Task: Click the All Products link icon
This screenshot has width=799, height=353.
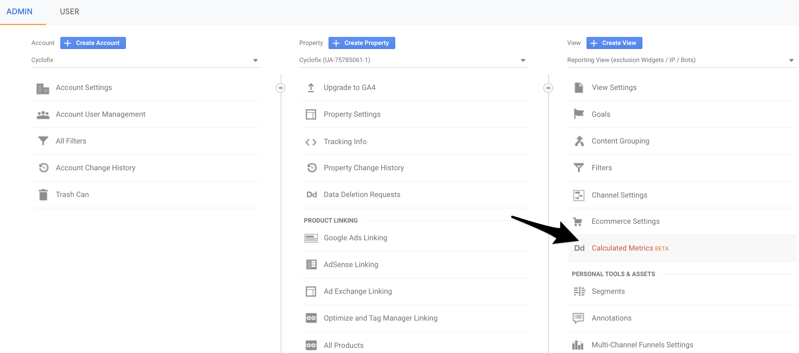Action: tap(311, 345)
